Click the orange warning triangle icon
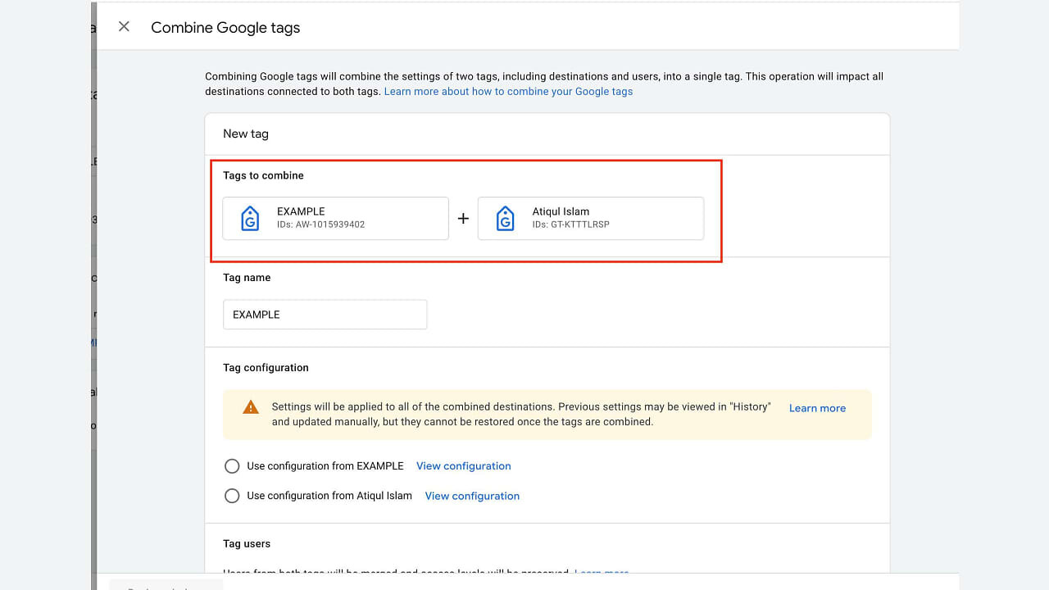Image resolution: width=1049 pixels, height=590 pixels. pos(251,407)
